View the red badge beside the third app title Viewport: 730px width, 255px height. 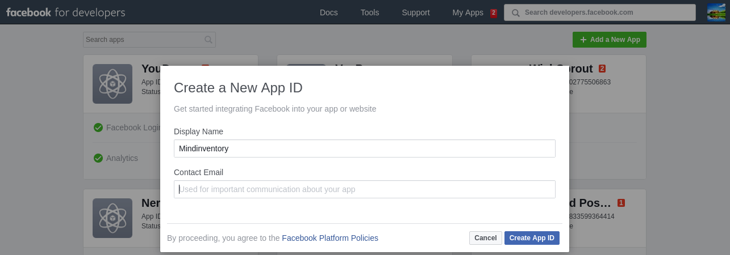602,69
